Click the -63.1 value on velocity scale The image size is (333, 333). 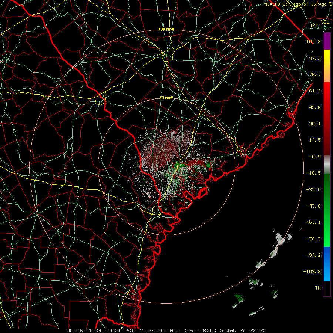[x=313, y=222]
